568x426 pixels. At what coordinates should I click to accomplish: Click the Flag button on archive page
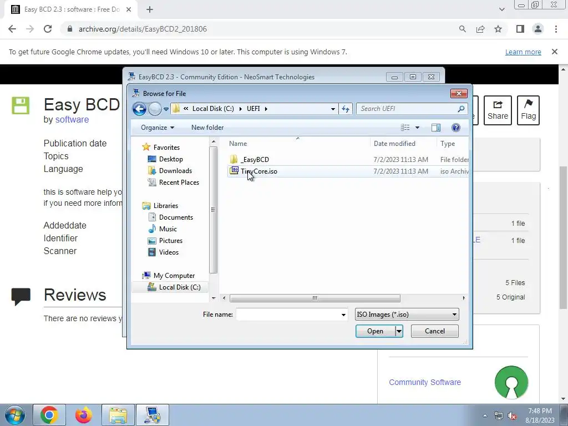(528, 110)
